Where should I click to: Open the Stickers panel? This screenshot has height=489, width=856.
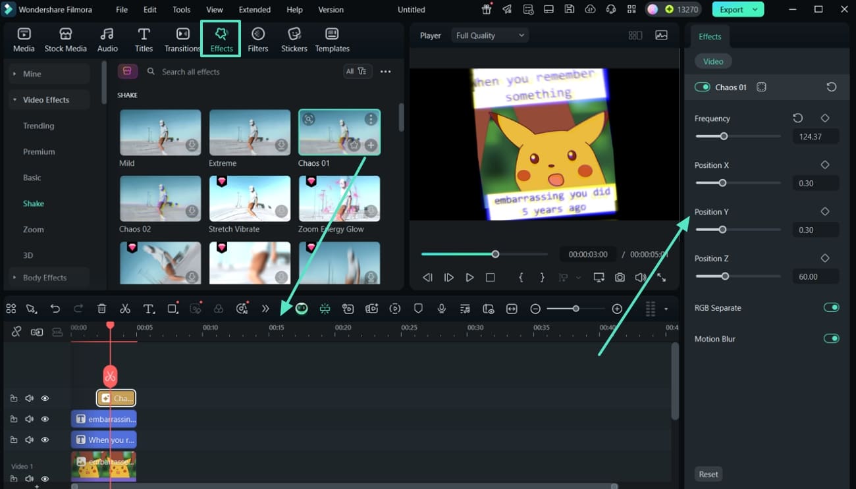[x=294, y=40]
